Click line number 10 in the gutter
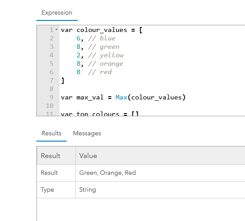This screenshot has height=221, width=245. pos(50,106)
